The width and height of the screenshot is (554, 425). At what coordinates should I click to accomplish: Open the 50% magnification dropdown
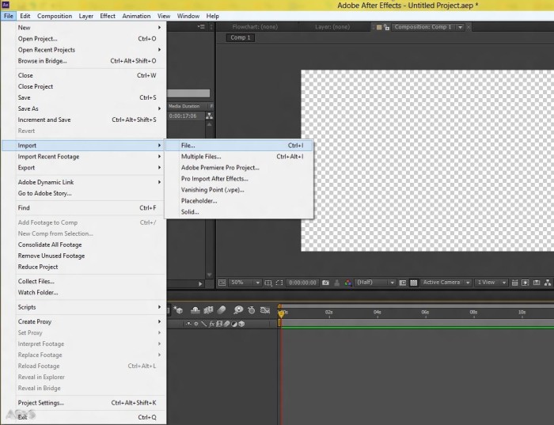coord(245,283)
